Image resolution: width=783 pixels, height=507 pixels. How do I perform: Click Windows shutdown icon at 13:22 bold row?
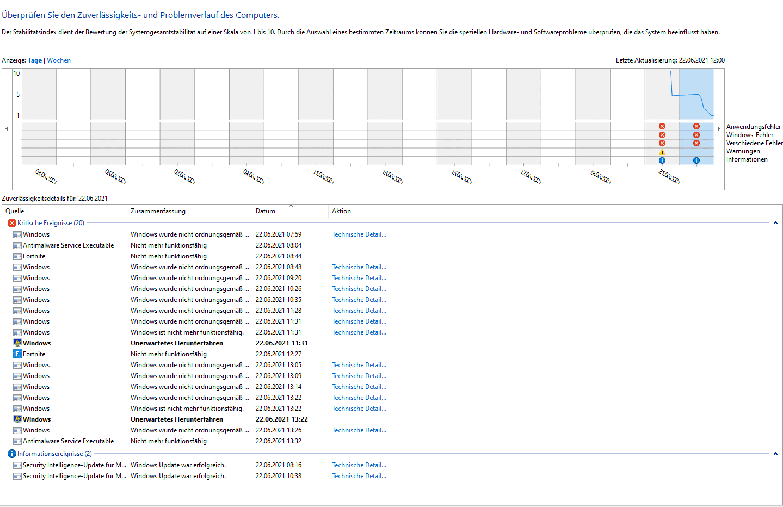coord(17,419)
